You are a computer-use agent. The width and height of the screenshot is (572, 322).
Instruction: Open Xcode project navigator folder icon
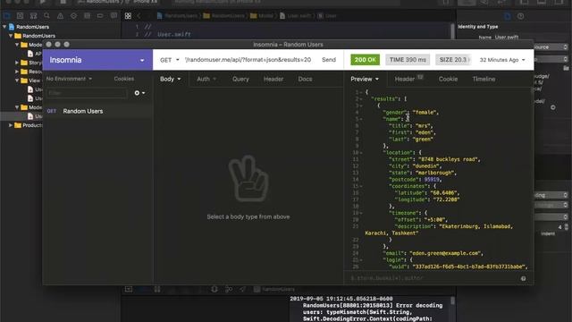coord(6,16)
